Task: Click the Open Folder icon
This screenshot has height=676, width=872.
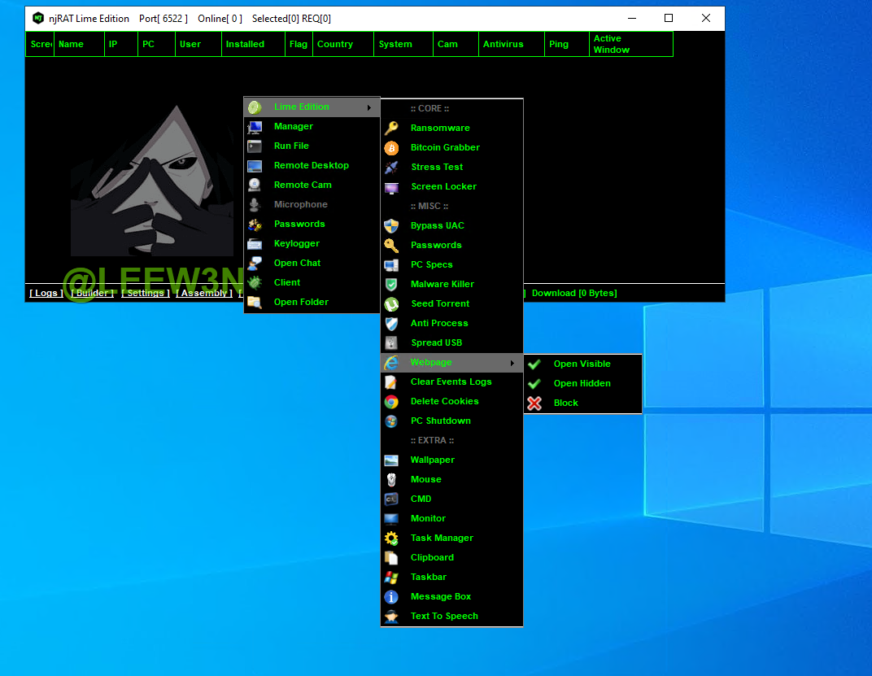Action: [x=255, y=303]
